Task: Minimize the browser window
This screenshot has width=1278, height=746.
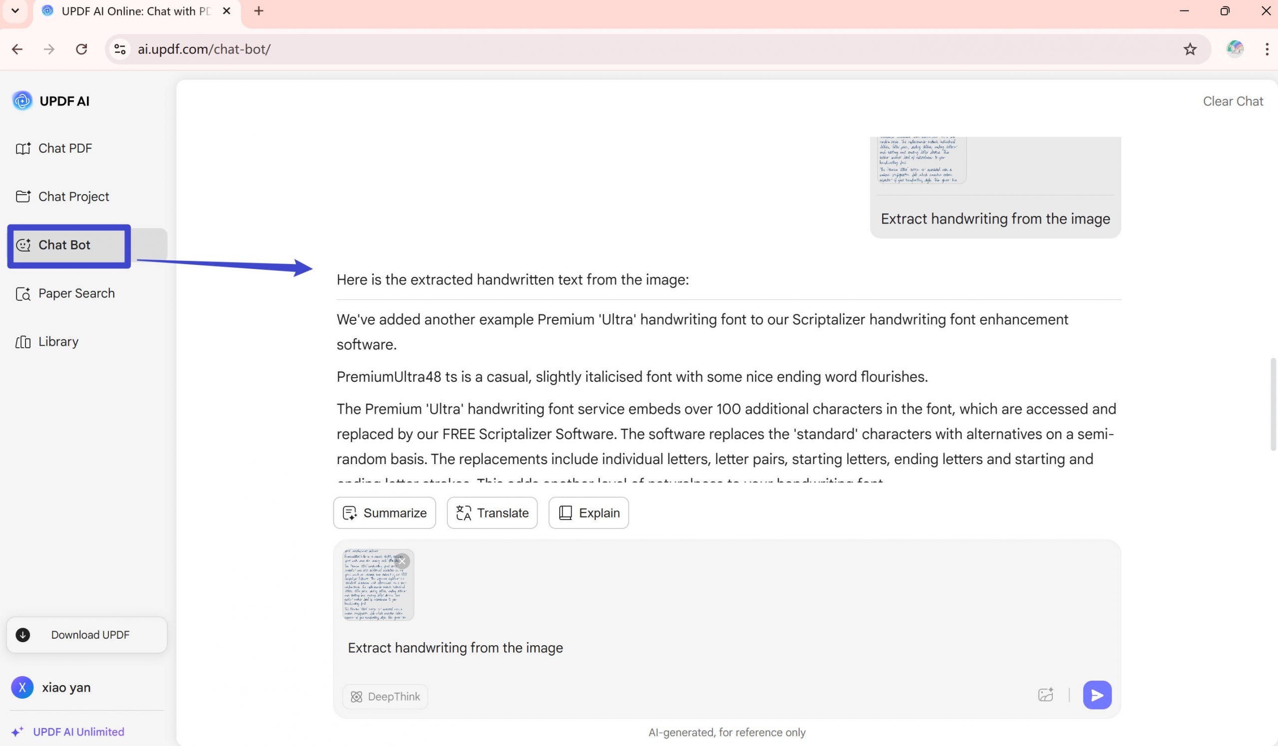Action: pos(1184,10)
